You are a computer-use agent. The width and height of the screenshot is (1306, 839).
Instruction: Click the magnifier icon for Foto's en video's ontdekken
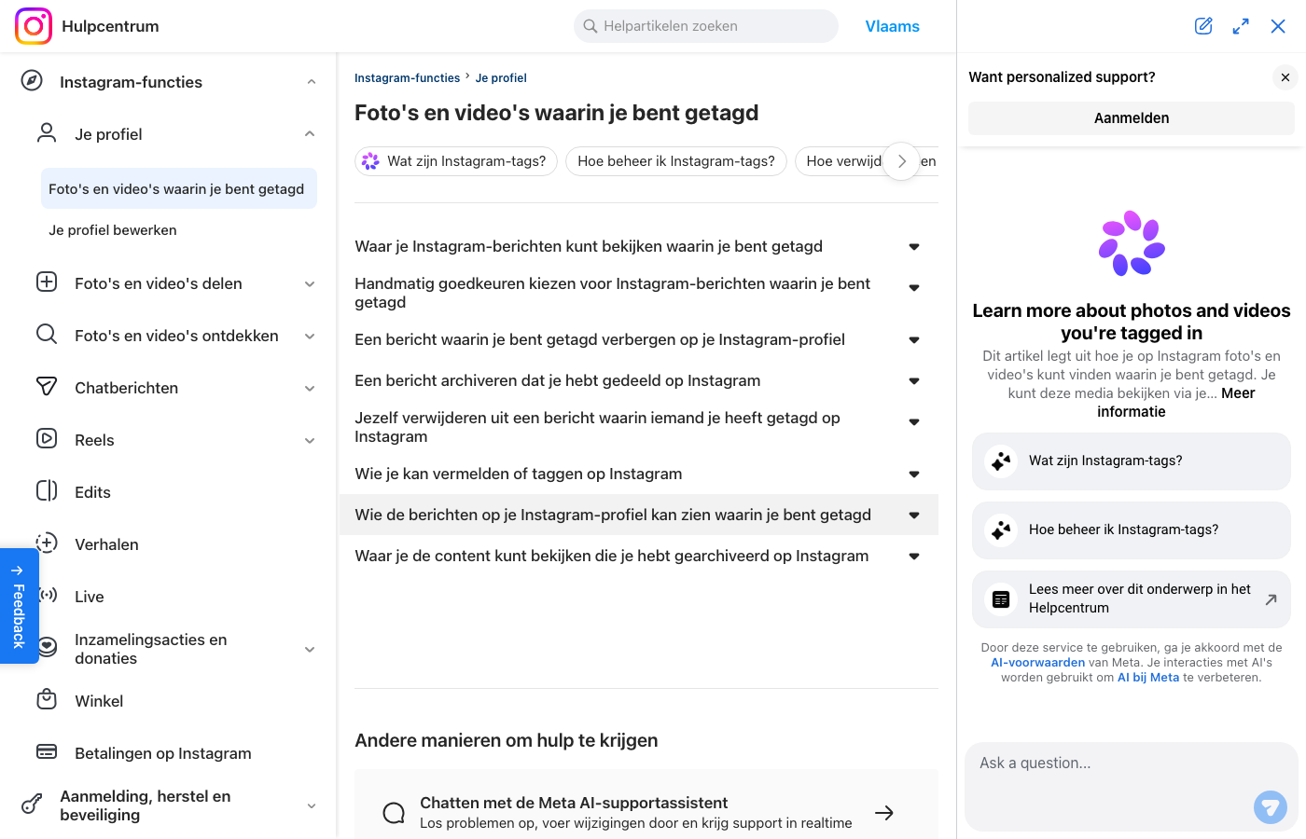point(47,334)
